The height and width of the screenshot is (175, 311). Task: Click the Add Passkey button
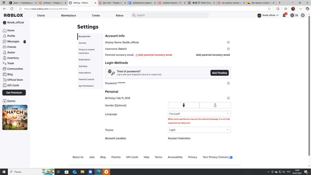[220, 73]
